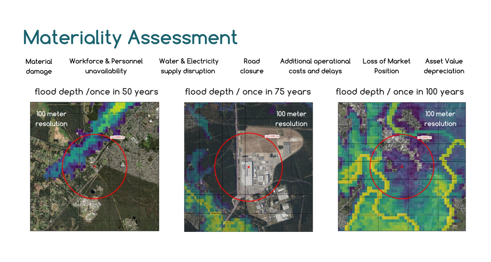
Task: Click 100 meter resolution text on 75-year map
Action: 291,119
